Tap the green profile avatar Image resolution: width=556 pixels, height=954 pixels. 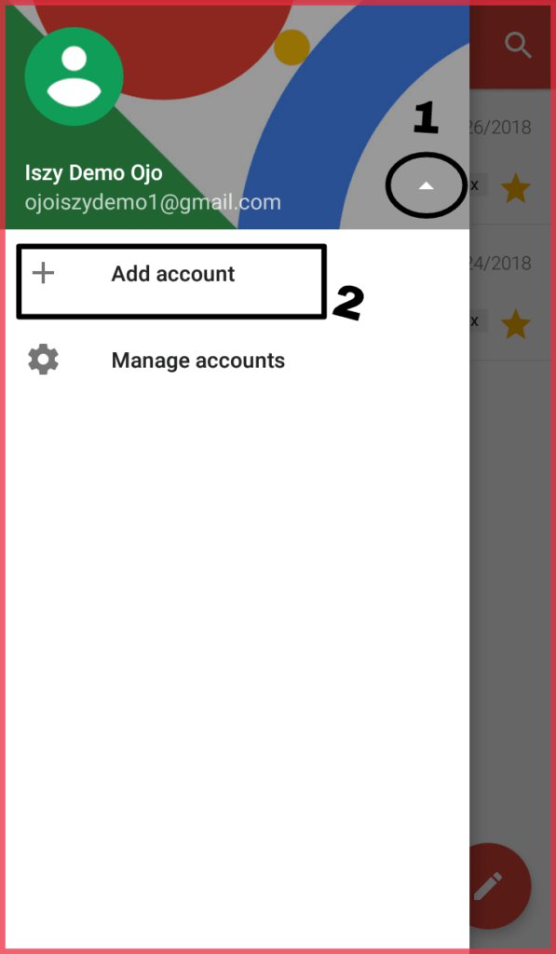(75, 76)
